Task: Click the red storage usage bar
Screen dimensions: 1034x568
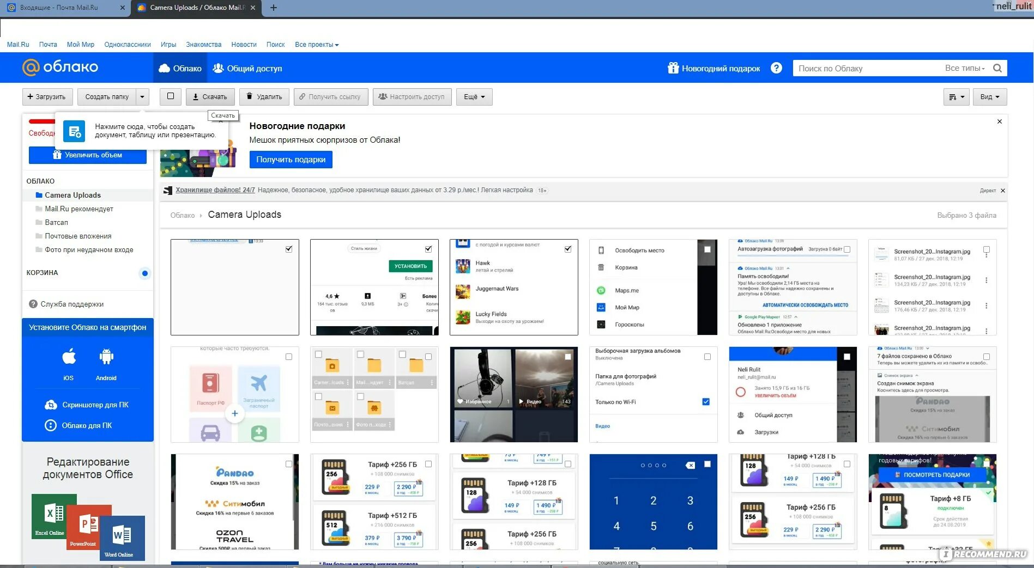Action: click(x=42, y=121)
